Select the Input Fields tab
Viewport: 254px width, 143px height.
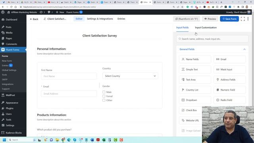(x=183, y=27)
